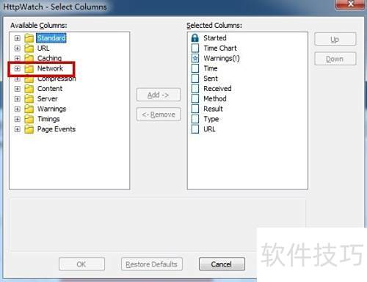Click the star icon beside Warnings(!)
The height and width of the screenshot is (282, 367).
coord(195,58)
